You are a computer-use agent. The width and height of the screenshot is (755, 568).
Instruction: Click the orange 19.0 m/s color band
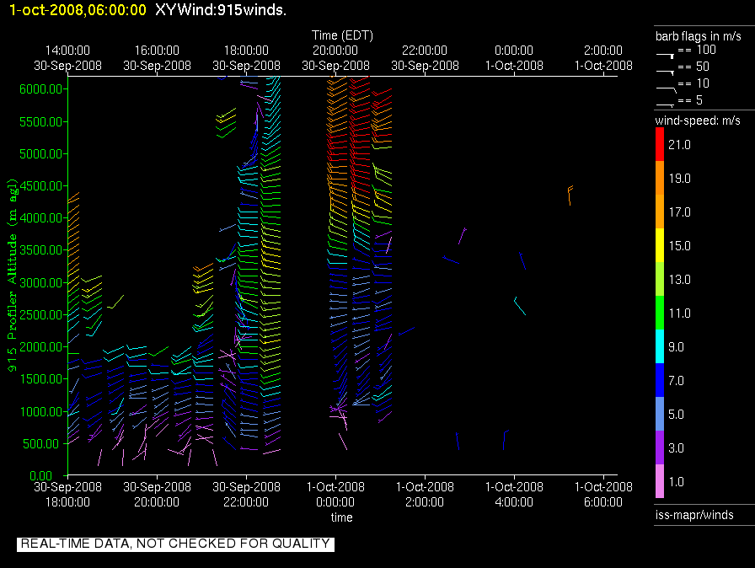[x=660, y=178]
